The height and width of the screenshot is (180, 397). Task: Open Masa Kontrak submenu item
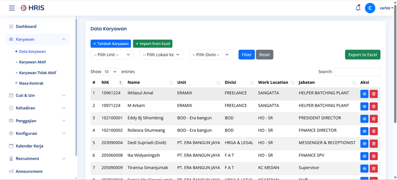click(x=31, y=83)
